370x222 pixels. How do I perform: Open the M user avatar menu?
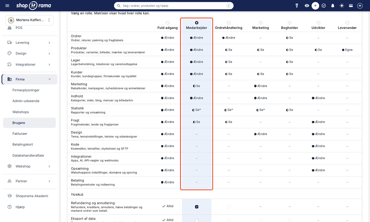pos(360,6)
